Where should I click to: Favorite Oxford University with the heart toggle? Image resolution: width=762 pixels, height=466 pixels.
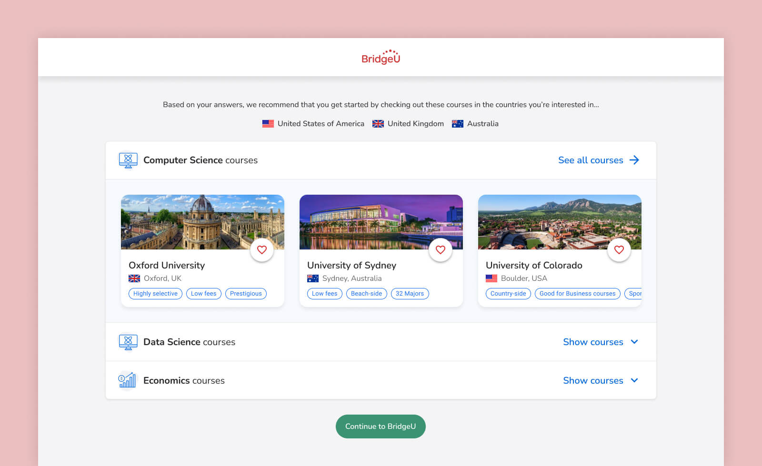262,249
